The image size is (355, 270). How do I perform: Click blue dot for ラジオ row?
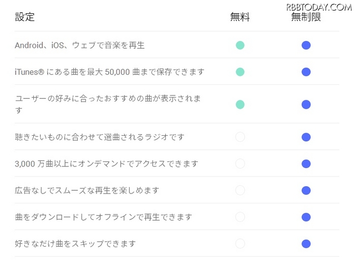click(306, 137)
